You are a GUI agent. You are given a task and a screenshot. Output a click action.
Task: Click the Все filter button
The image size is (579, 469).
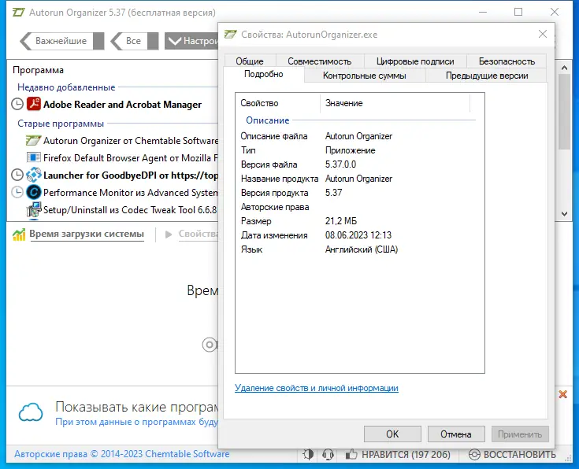[134, 41]
